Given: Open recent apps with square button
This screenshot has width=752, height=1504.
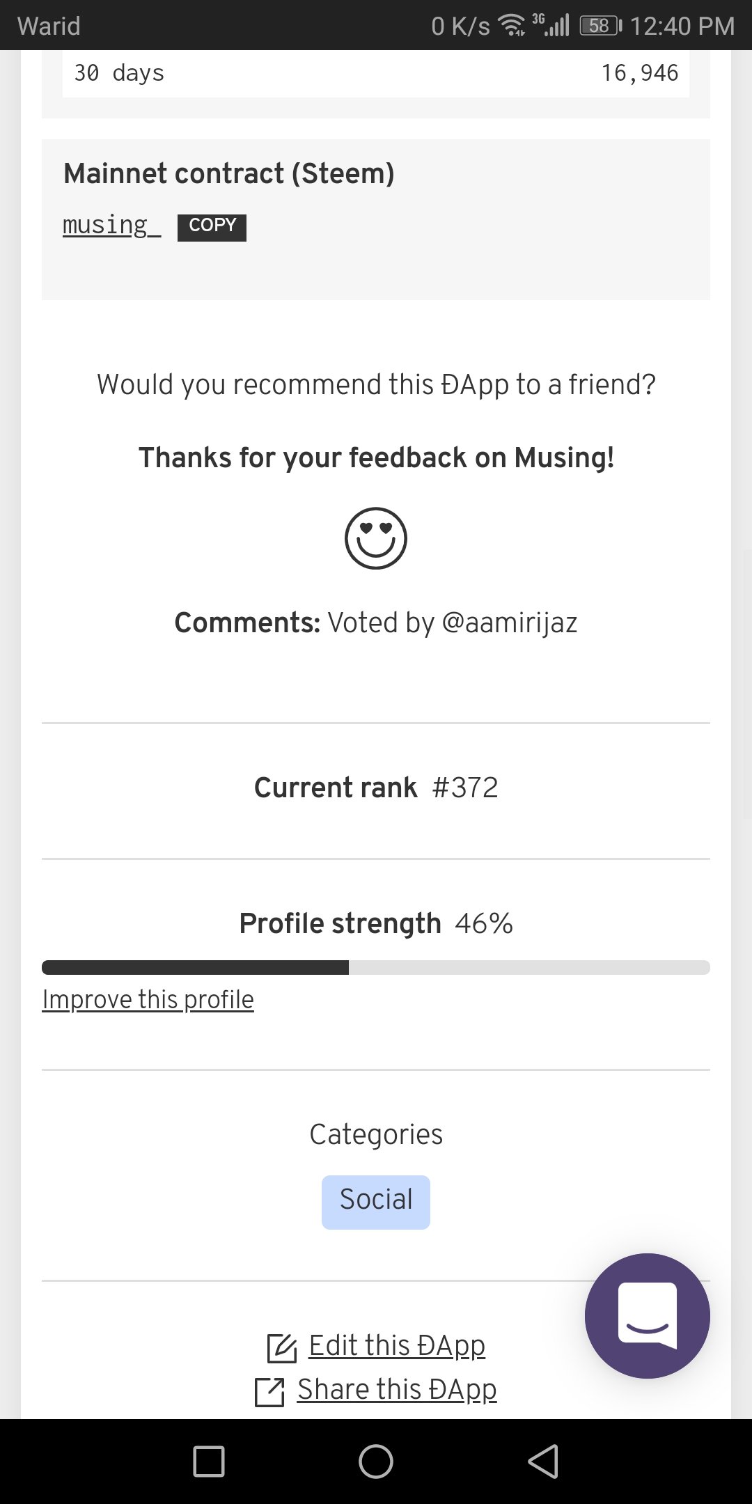Looking at the screenshot, I should 209,1461.
